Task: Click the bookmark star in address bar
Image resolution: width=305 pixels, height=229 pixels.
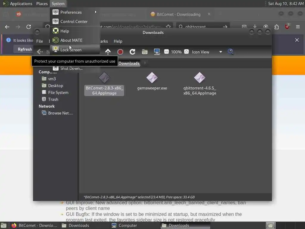Action: tap(168, 27)
